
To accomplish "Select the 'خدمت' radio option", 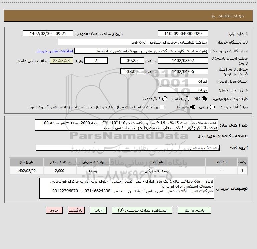I will 187,99.
